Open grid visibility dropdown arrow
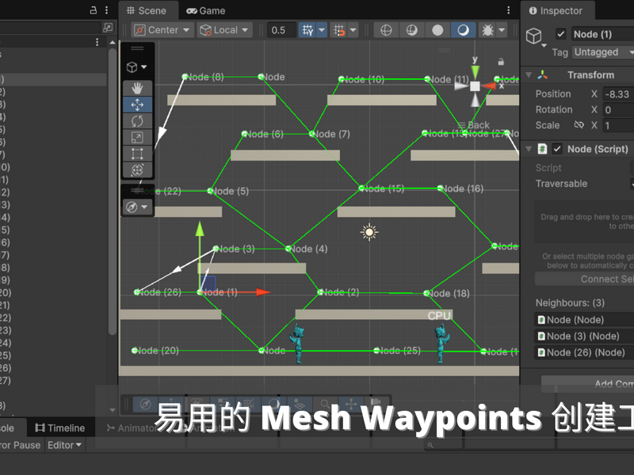The height and width of the screenshot is (475, 634). [322, 30]
